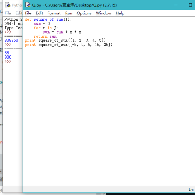Click the Ln: indicator in status bar
The width and height of the screenshot is (195, 195).
pyautogui.click(x=191, y=190)
